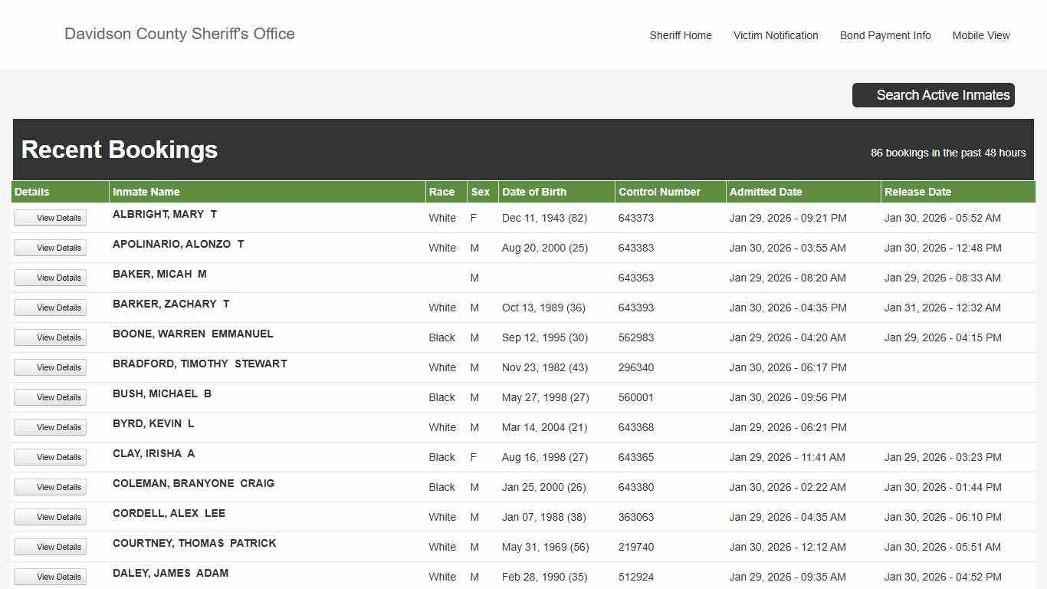Click the Search Active Inmates button
This screenshot has height=589, width=1047.
[x=933, y=95]
